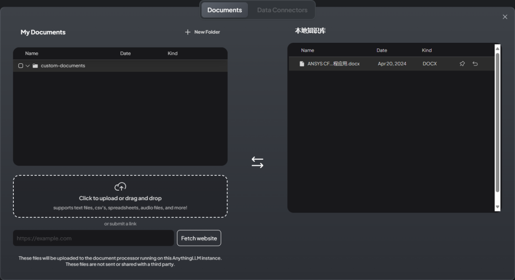Click the 'Click to upload or drag and drop' text

(x=120, y=198)
